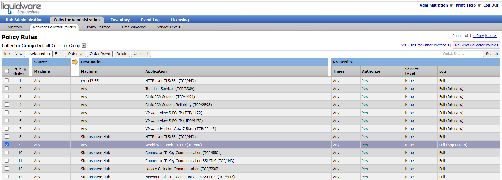Click the Insert New button
502x180 pixels.
click(x=13, y=54)
